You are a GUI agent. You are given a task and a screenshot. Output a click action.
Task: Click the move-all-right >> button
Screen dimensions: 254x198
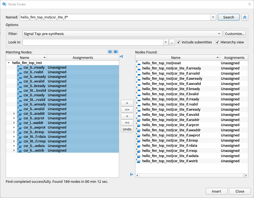[x=127, y=110]
